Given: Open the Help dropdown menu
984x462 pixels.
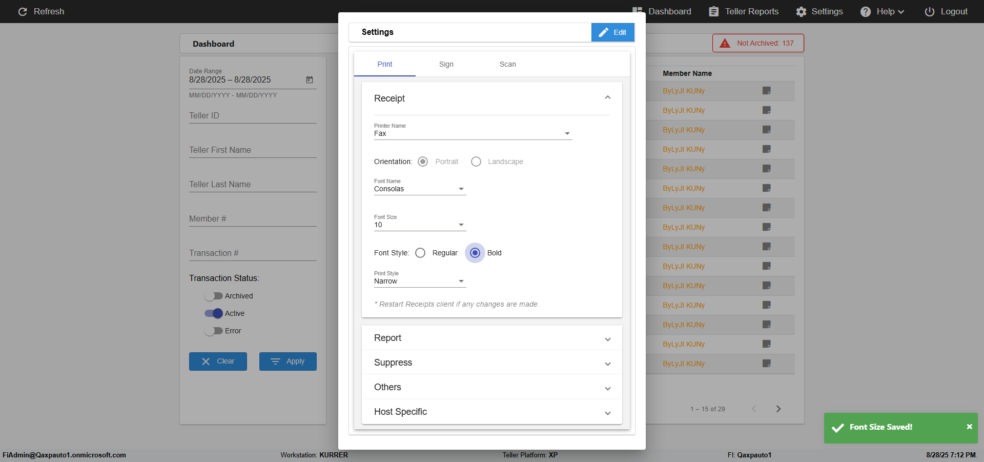Looking at the screenshot, I should [x=883, y=11].
